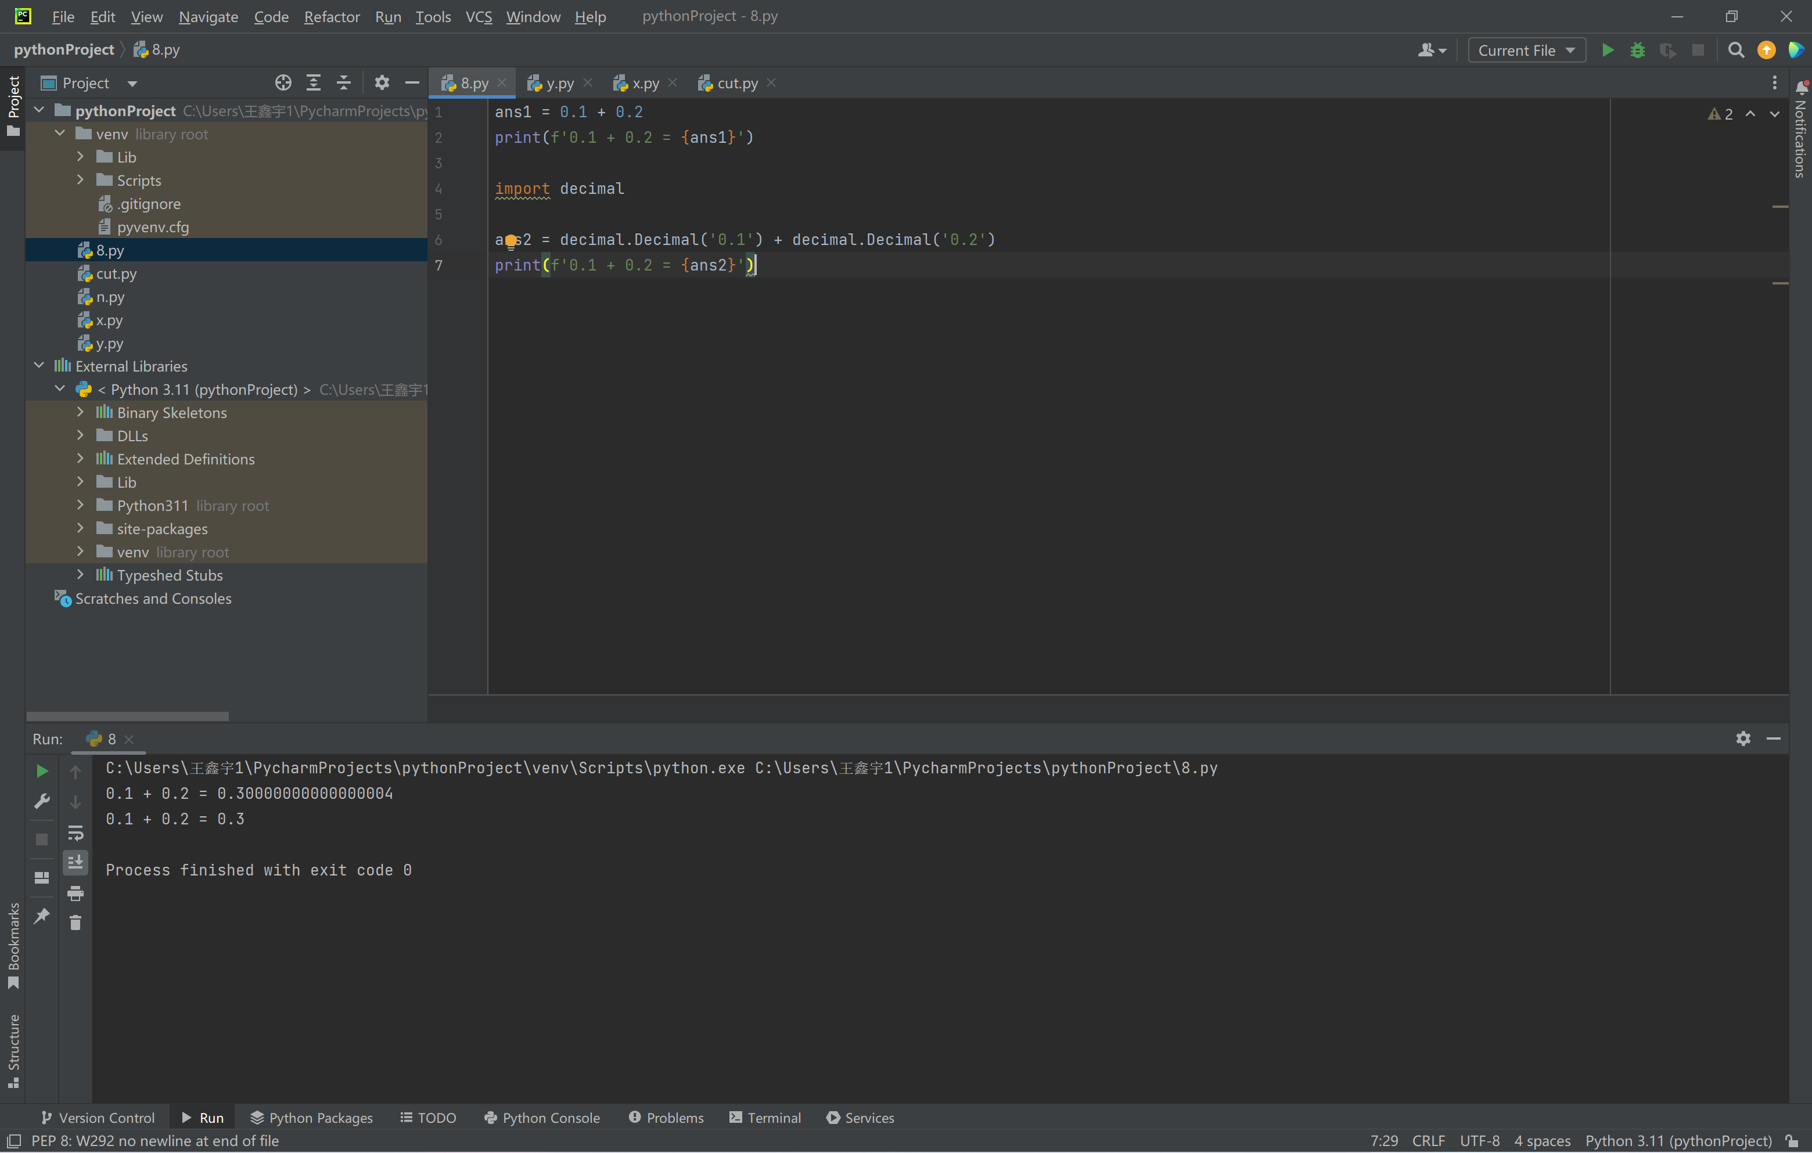Open Run panel settings gear
This screenshot has width=1812, height=1153.
[1743, 738]
